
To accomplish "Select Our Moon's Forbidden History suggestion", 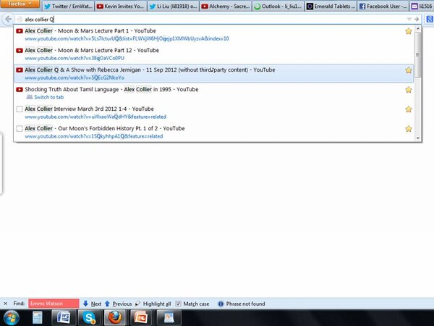I will [213, 133].
